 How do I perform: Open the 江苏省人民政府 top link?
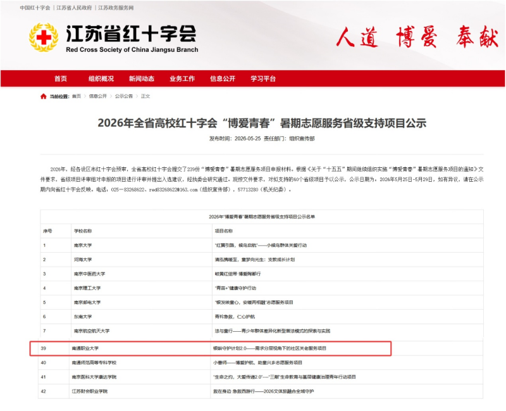tap(74, 8)
